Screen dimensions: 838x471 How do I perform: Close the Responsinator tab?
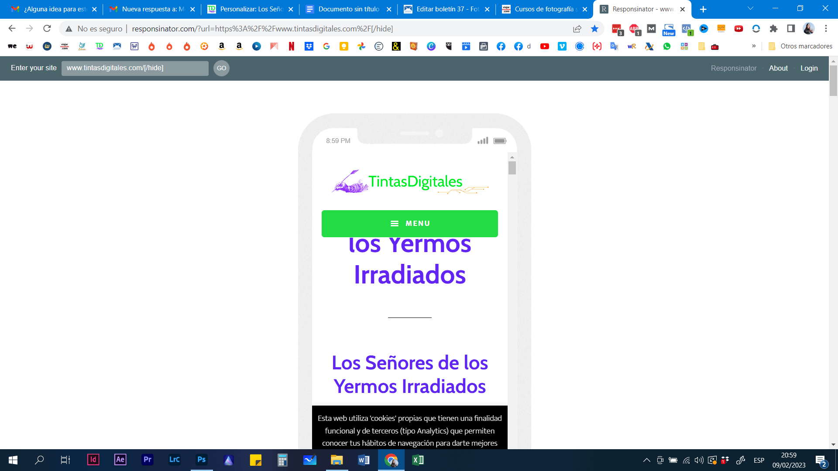coord(683,9)
